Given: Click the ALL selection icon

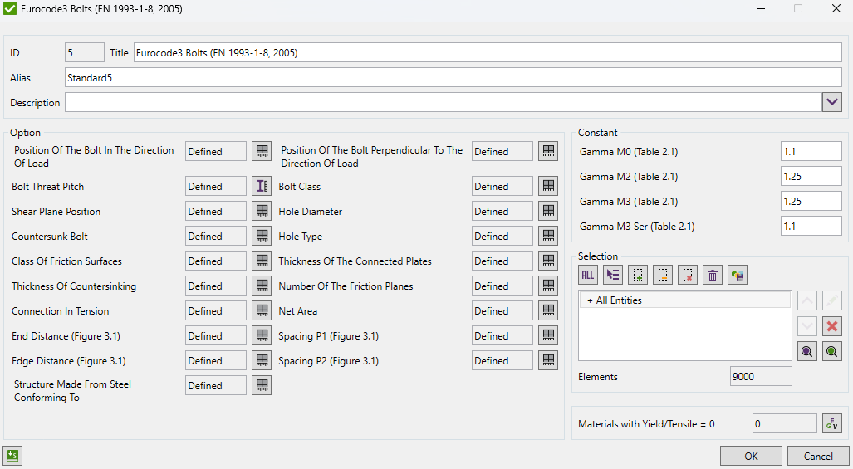Looking at the screenshot, I should coord(588,276).
